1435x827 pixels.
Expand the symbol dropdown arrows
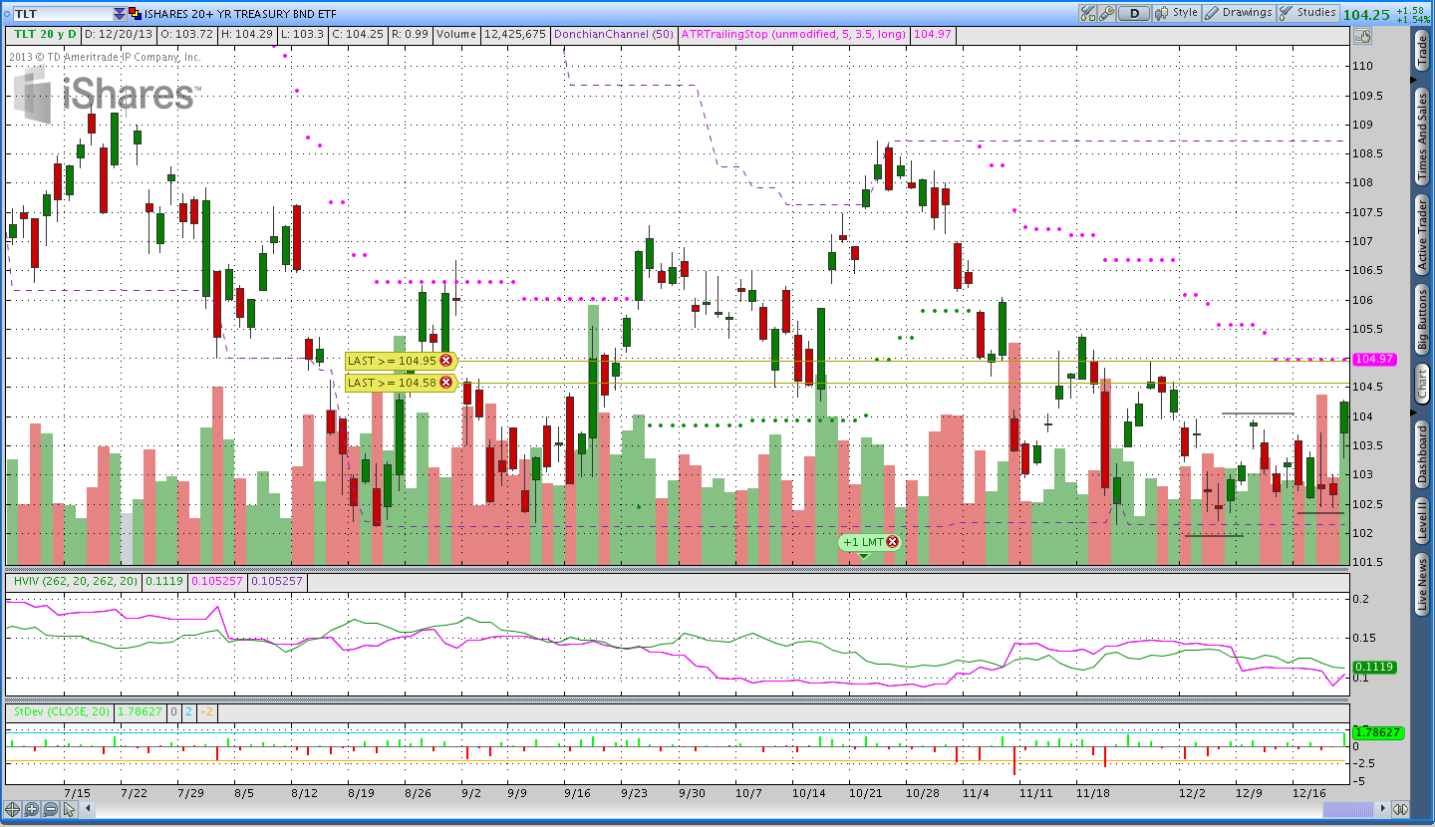(120, 14)
